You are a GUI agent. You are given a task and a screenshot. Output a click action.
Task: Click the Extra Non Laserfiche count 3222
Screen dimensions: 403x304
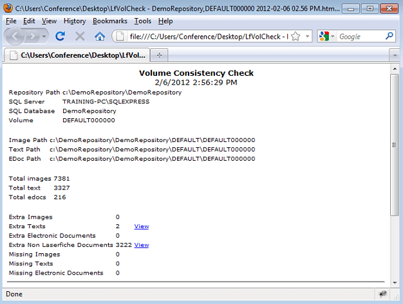click(124, 245)
